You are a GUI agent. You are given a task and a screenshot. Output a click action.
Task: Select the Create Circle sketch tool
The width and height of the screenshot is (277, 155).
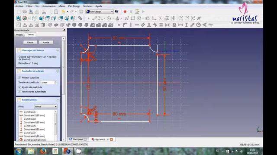(x=109, y=18)
